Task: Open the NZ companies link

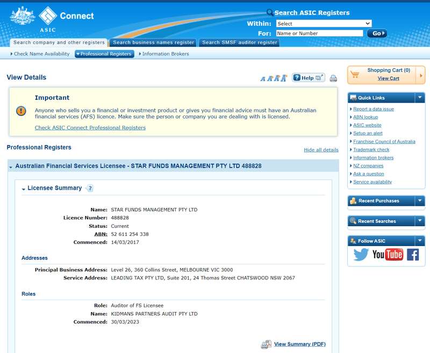Action: point(368,166)
